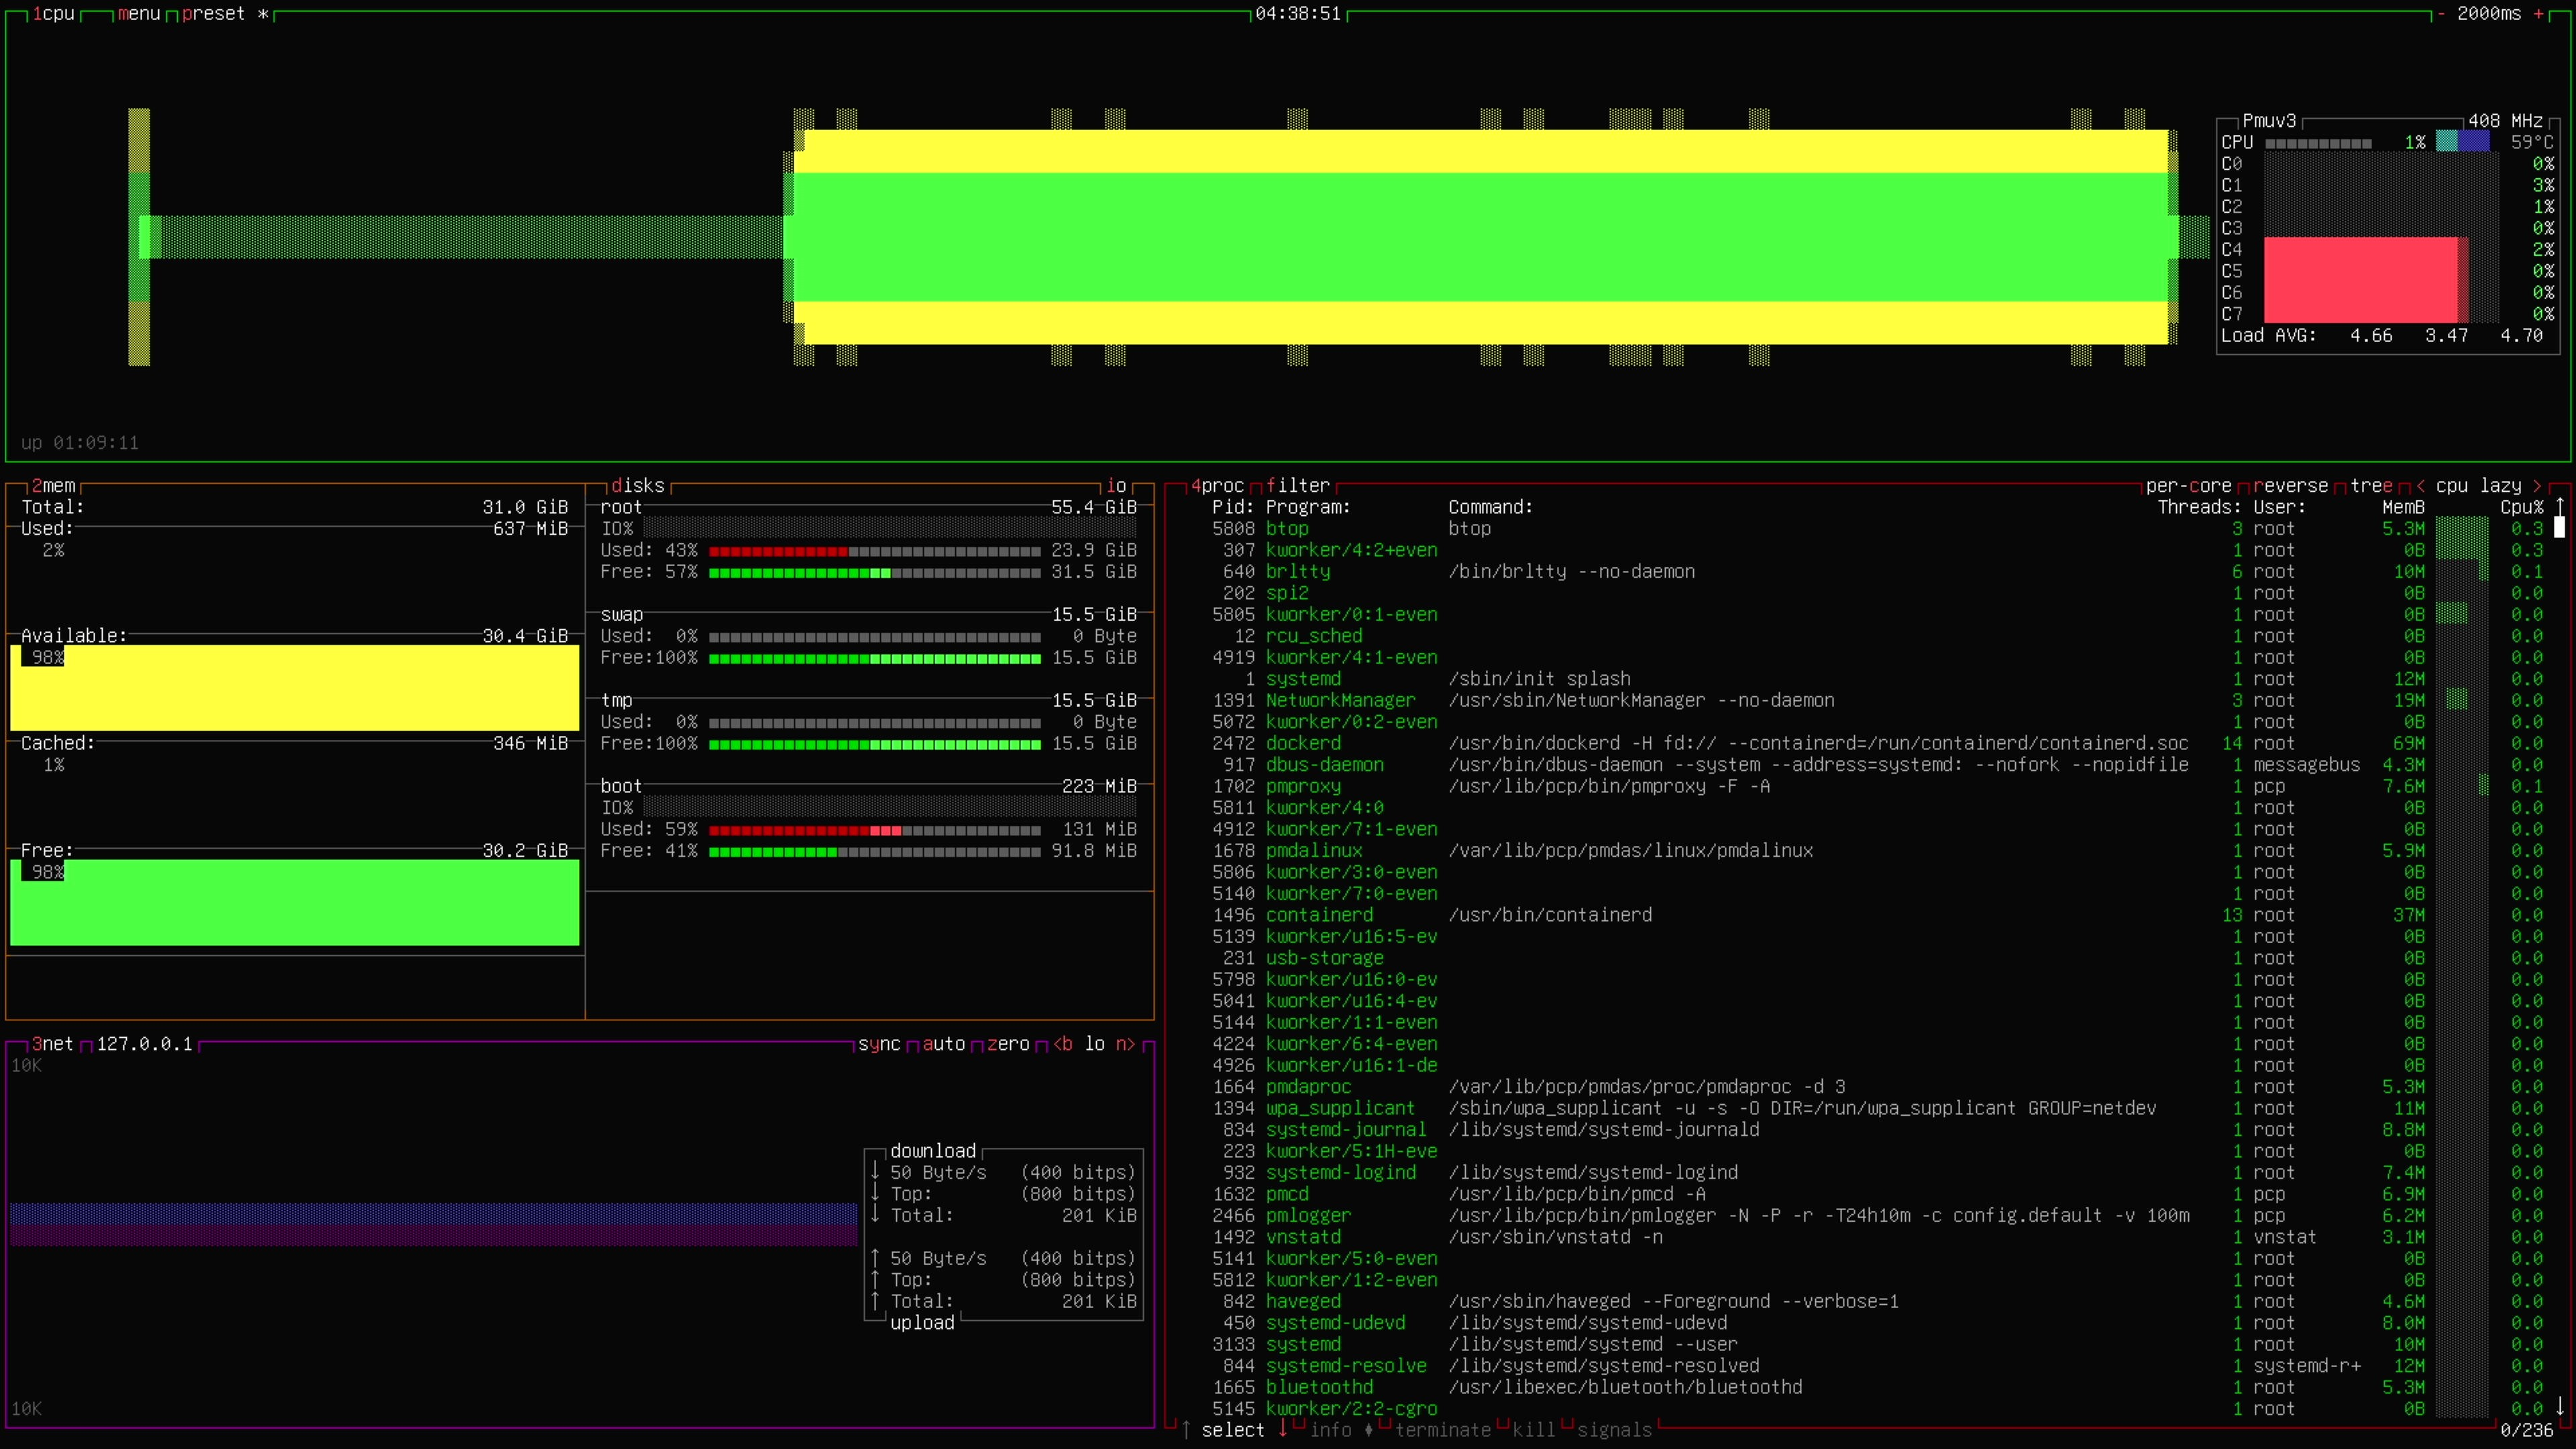The image size is (2576, 1449).
Task: Click the boot disk Used 59% meter
Action: pyautogui.click(x=874, y=830)
